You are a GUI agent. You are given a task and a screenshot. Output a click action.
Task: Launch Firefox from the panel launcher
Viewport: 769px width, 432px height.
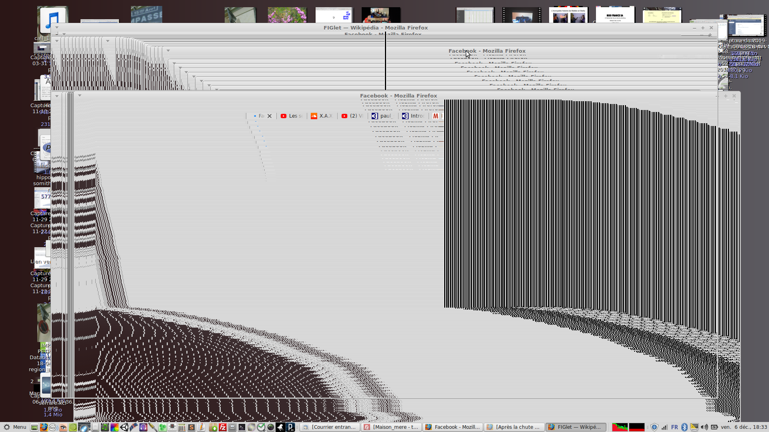click(44, 427)
